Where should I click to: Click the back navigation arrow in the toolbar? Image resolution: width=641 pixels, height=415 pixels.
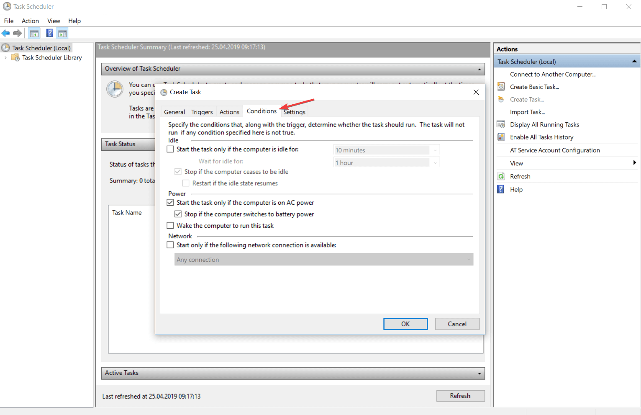(5, 33)
